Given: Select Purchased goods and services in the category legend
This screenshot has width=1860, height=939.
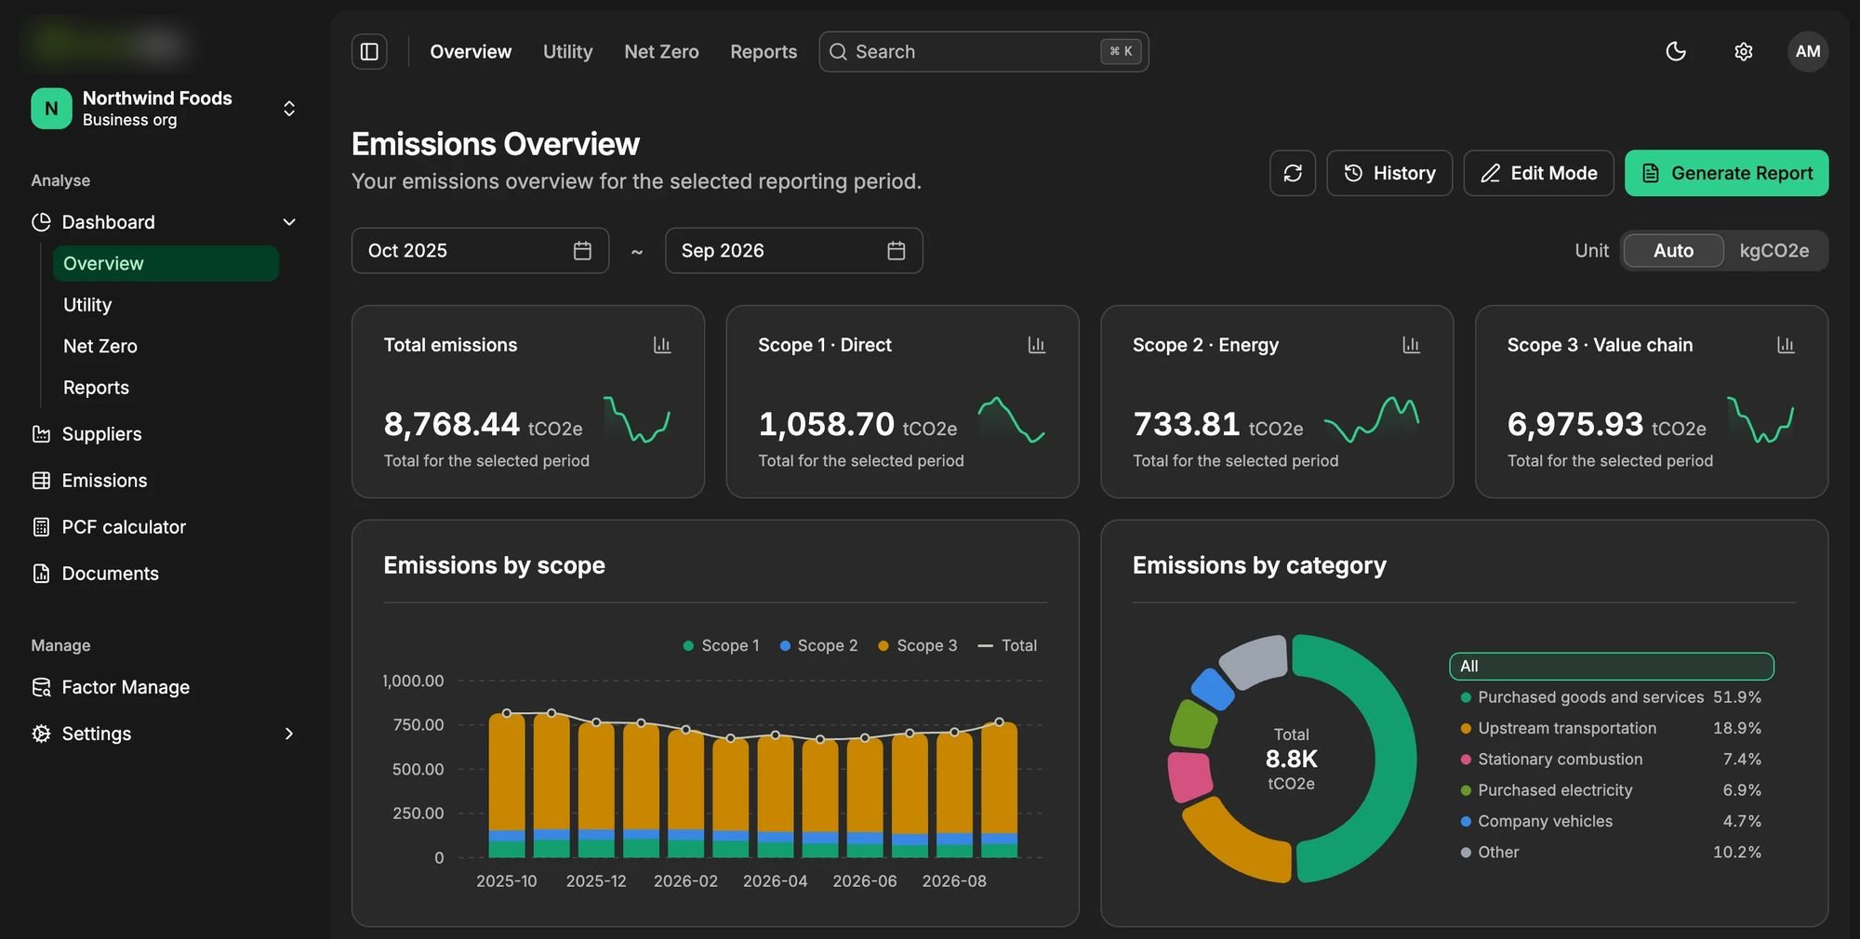Looking at the screenshot, I should tap(1611, 697).
